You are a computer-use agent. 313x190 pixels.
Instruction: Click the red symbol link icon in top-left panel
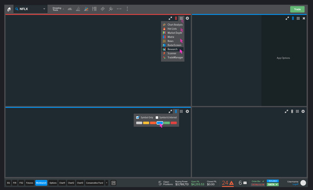(x=176, y=19)
